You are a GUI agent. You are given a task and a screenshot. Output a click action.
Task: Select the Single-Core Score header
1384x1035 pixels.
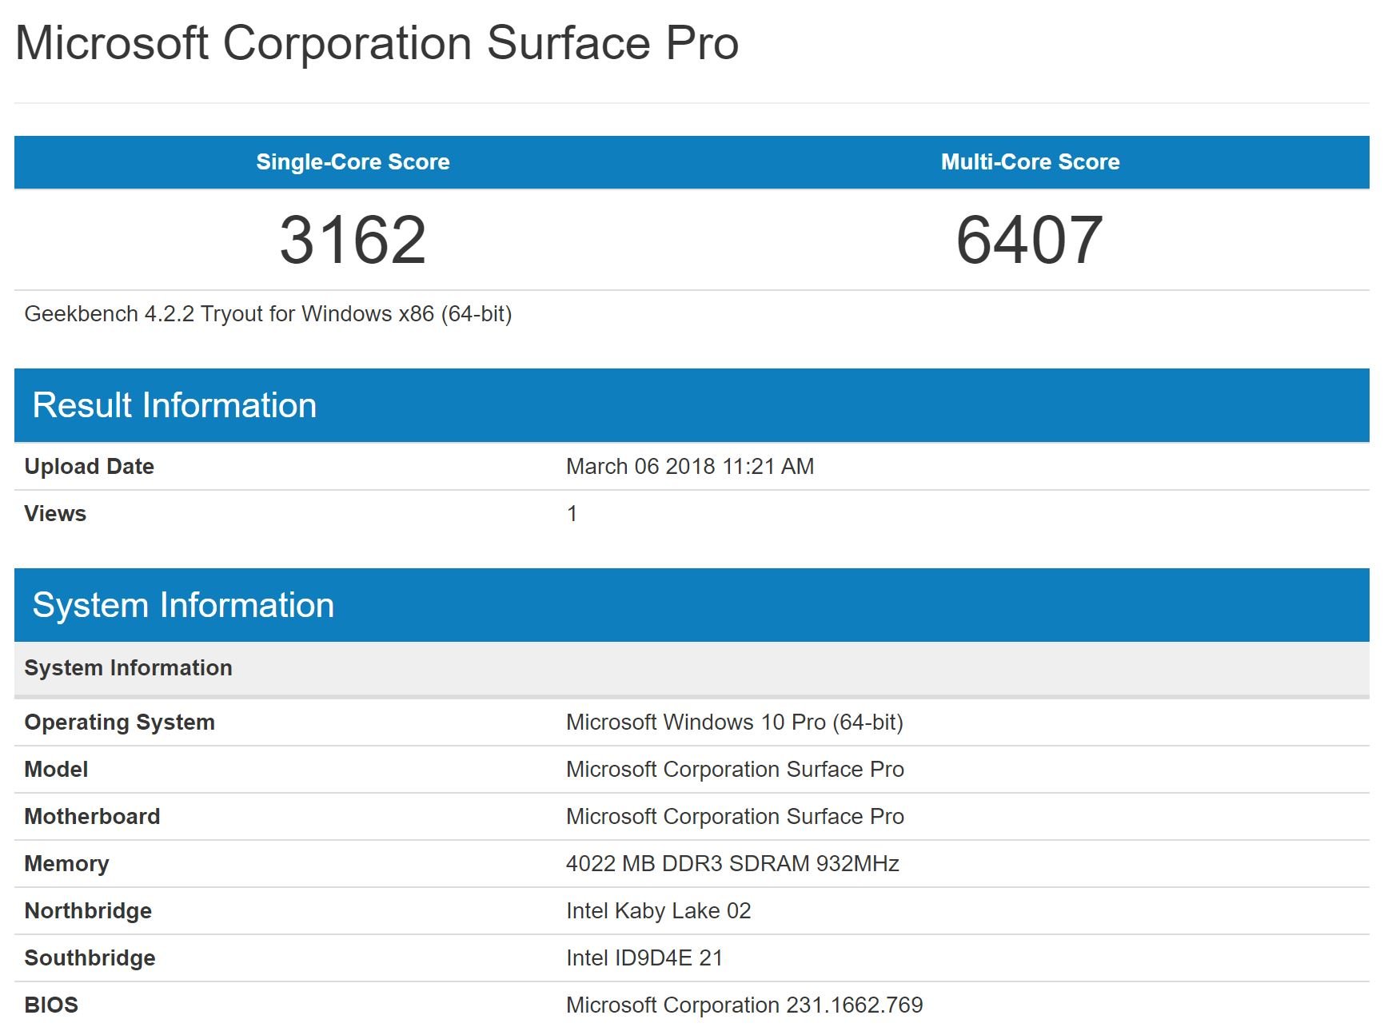[353, 162]
